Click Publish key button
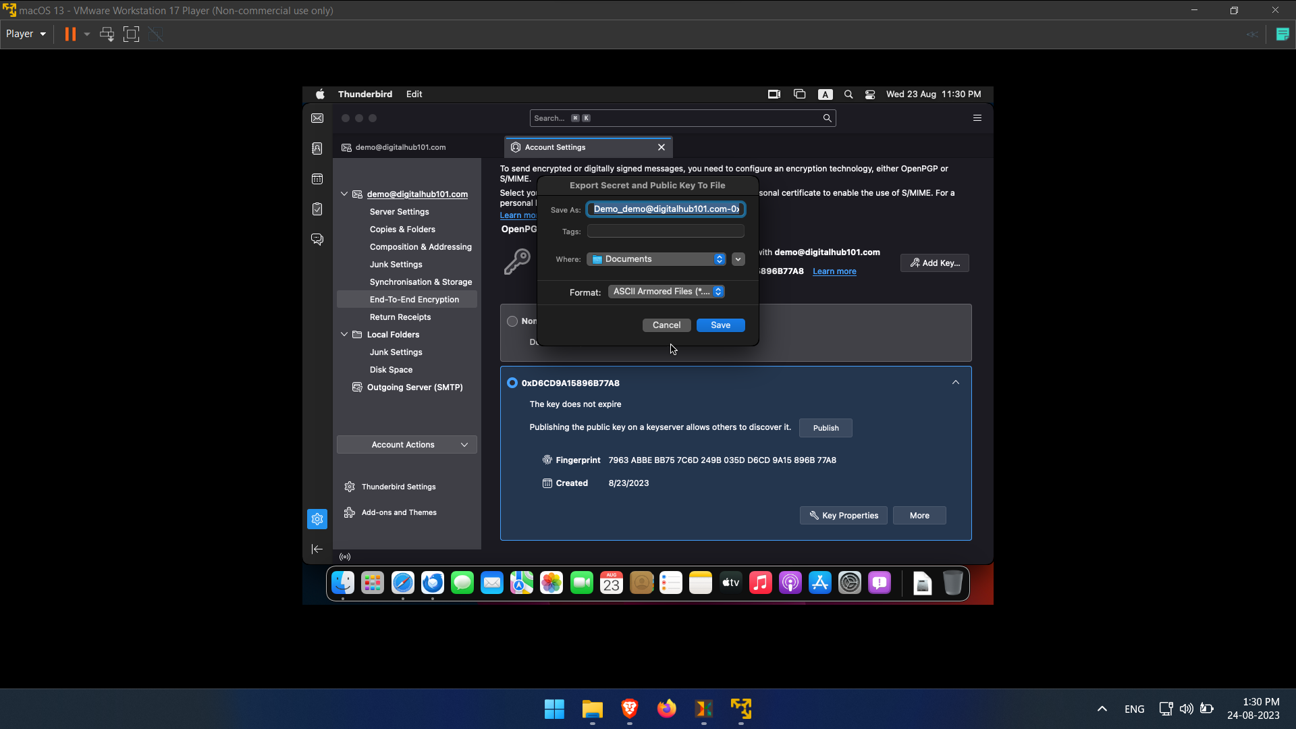 pyautogui.click(x=826, y=428)
